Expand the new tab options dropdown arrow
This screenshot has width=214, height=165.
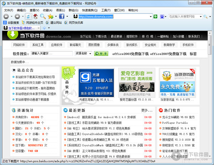(x=49, y=28)
